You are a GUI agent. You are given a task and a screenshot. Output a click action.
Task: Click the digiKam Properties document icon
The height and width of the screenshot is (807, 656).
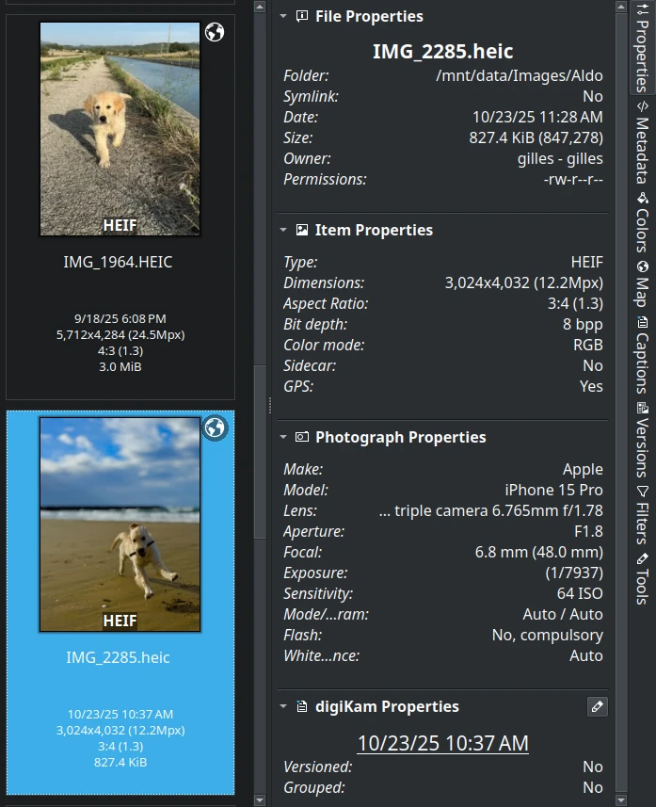coord(302,706)
